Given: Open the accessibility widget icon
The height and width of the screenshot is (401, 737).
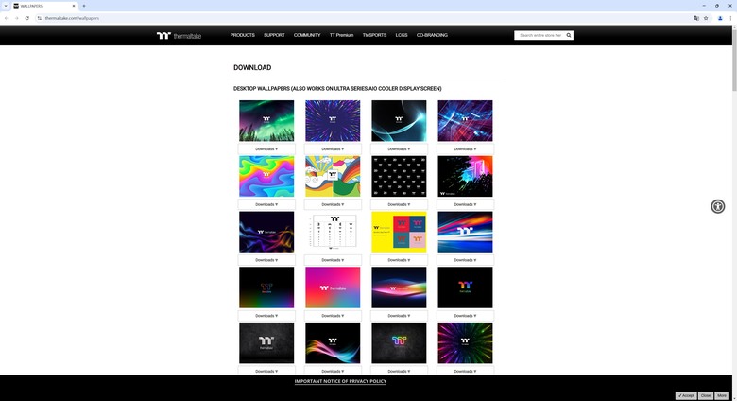Looking at the screenshot, I should [x=717, y=206].
